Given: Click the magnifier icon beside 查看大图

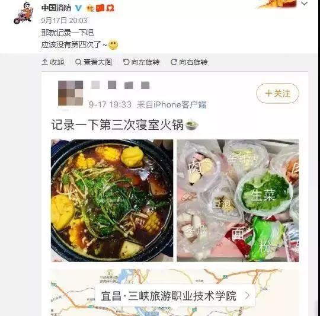Looking at the screenshot, I should click(78, 62).
